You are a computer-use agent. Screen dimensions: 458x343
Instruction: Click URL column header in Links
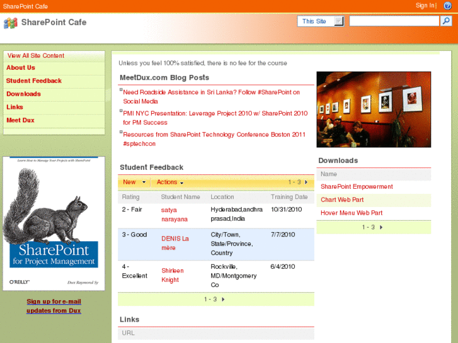129,333
